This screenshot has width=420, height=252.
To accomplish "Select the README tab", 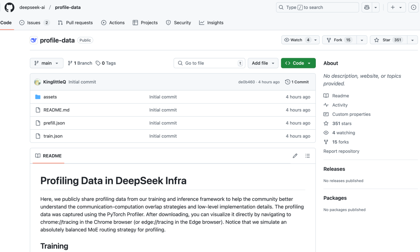I will pos(49,156).
